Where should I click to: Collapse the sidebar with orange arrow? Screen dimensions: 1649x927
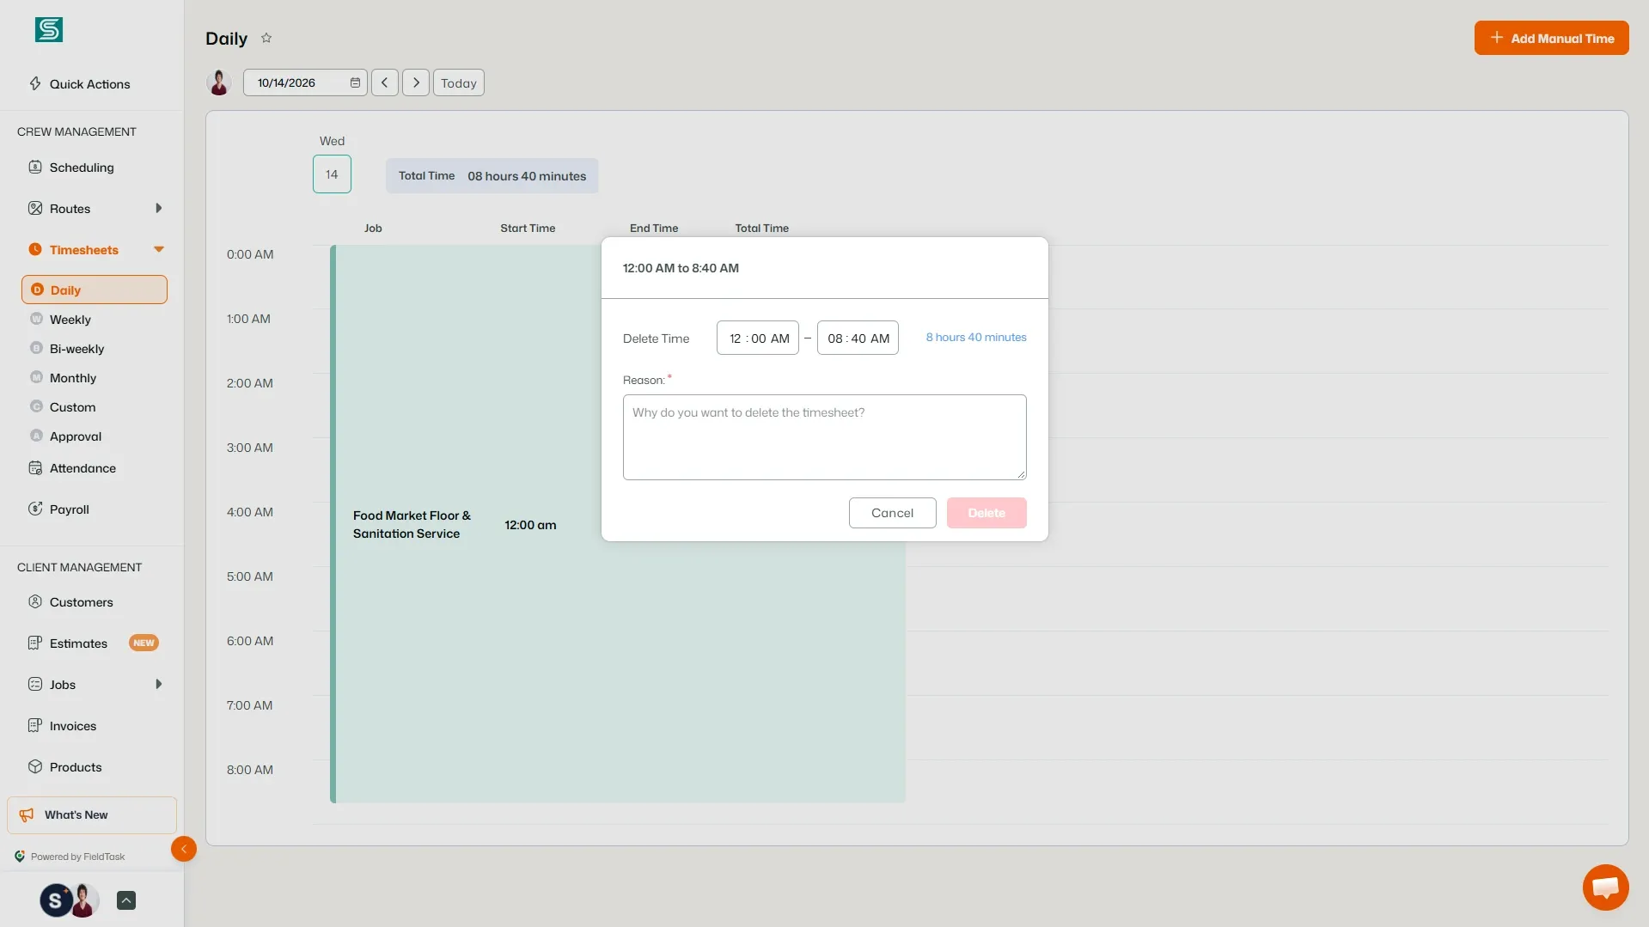point(183,849)
